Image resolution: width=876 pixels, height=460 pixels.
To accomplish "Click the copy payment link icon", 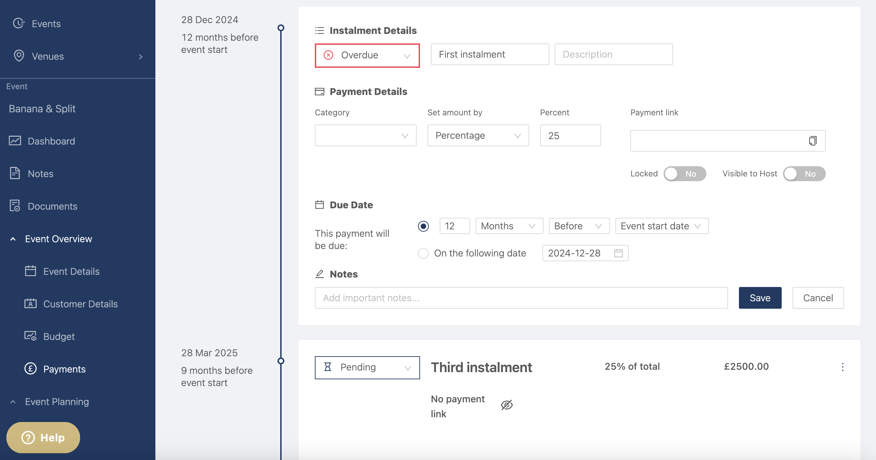I will 813,140.
